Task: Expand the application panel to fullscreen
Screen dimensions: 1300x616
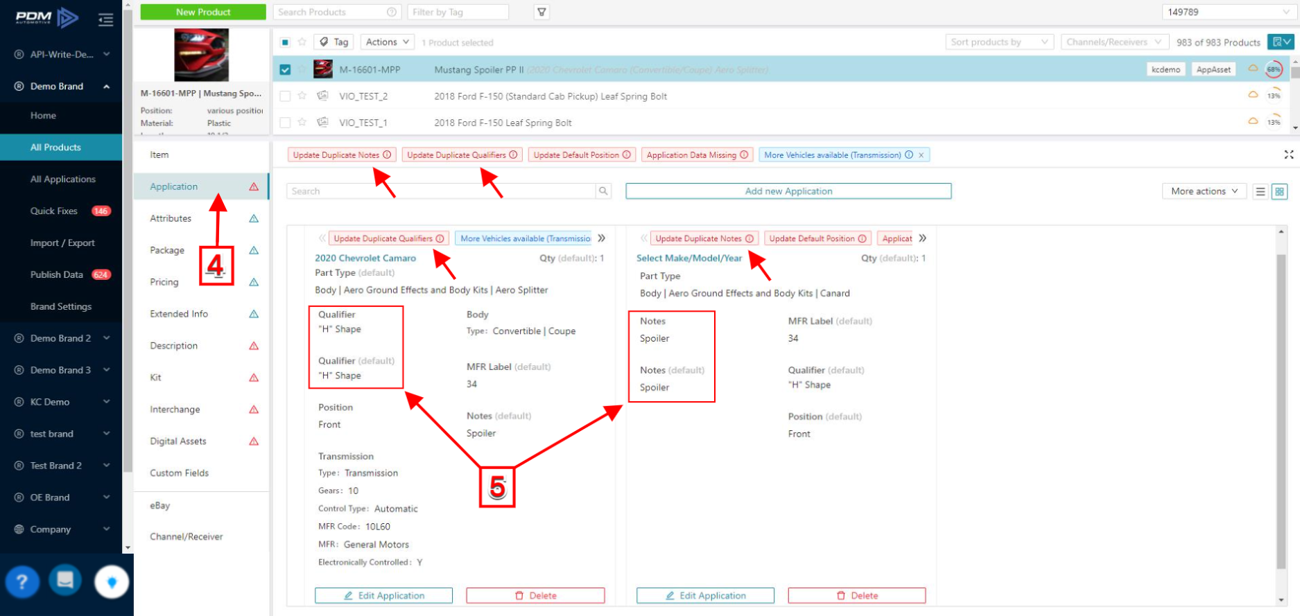Action: pos(1288,155)
